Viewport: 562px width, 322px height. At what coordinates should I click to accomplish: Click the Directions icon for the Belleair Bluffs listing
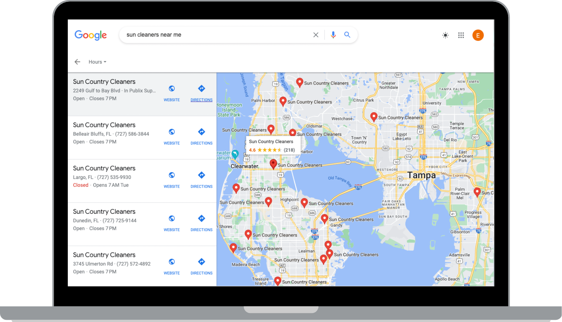202,131
